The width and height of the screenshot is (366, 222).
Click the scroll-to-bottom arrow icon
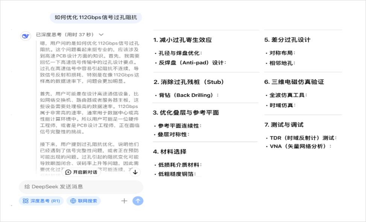click(135, 172)
